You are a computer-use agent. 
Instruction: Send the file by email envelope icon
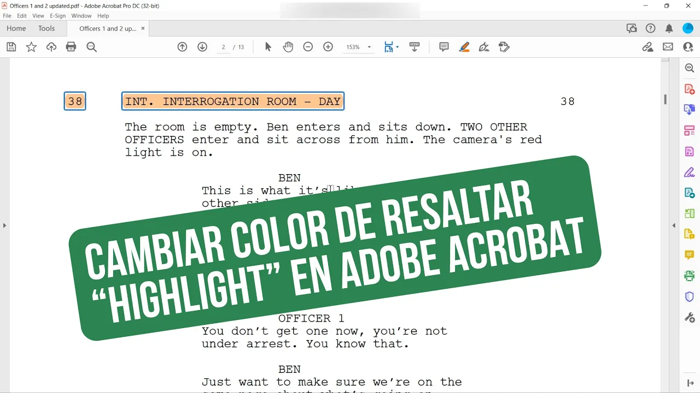coord(668,47)
